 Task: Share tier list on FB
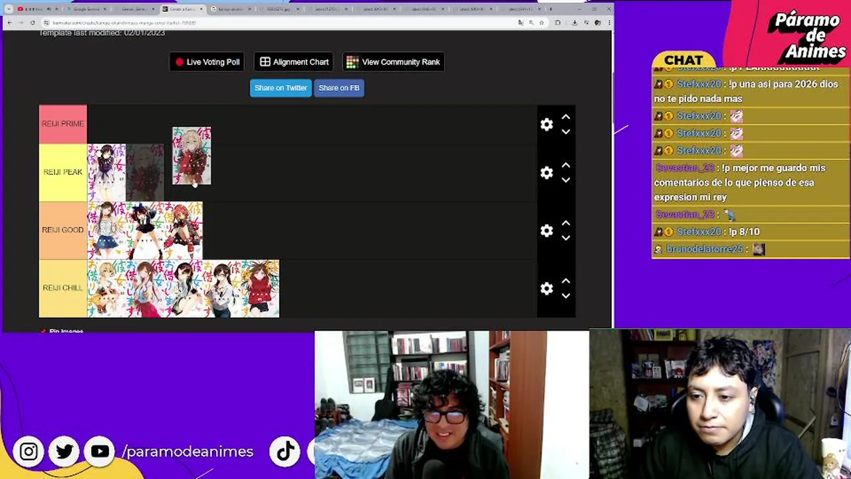[338, 88]
